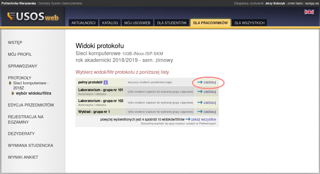320x174 pixels.
Task: Click the British flag language icon
Action: (x=309, y=12)
